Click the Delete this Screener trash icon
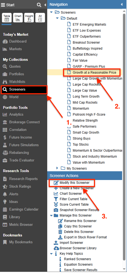 coord(60,232)
